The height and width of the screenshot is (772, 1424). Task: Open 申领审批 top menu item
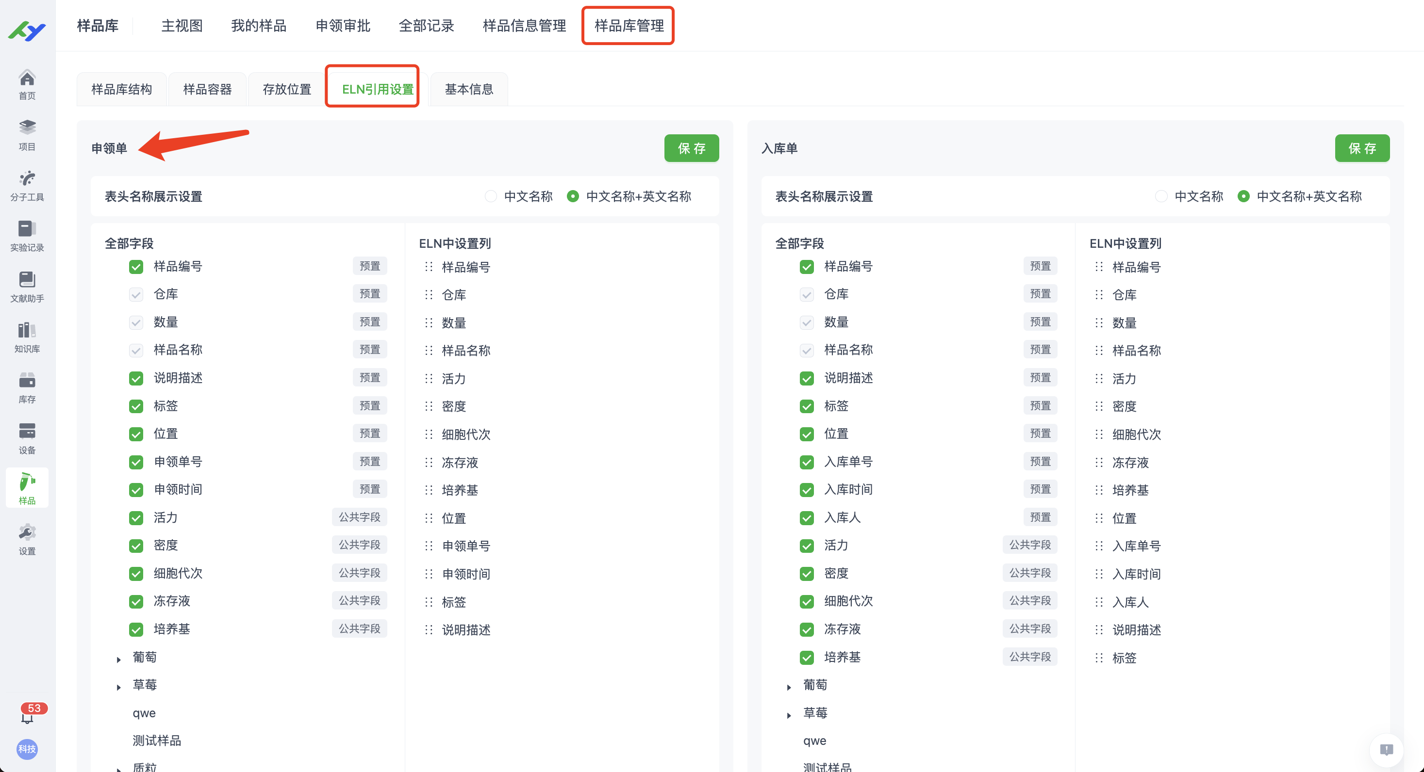pyautogui.click(x=343, y=26)
